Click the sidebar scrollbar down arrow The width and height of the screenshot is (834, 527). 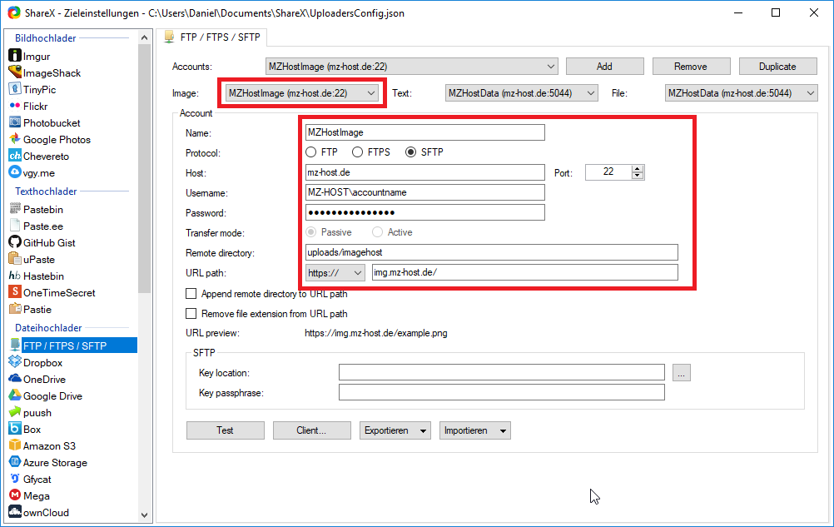point(144,515)
